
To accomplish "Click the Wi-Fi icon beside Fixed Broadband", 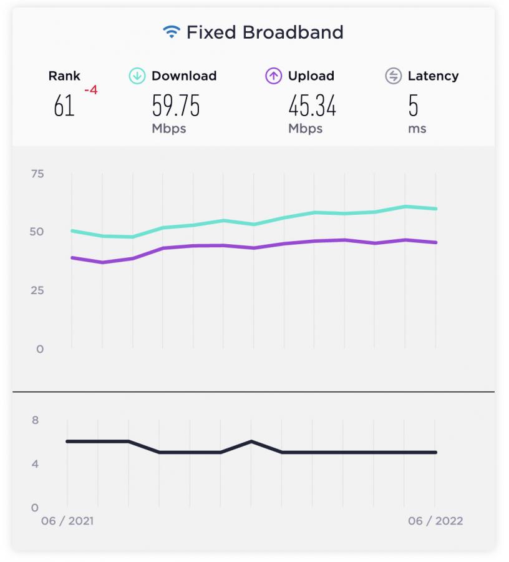I will (172, 32).
